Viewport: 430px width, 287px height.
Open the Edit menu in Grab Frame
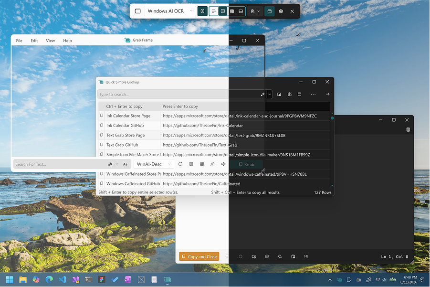click(34, 41)
